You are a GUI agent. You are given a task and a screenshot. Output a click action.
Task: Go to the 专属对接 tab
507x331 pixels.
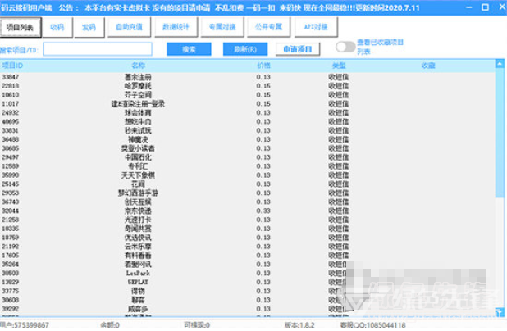pyautogui.click(x=222, y=28)
